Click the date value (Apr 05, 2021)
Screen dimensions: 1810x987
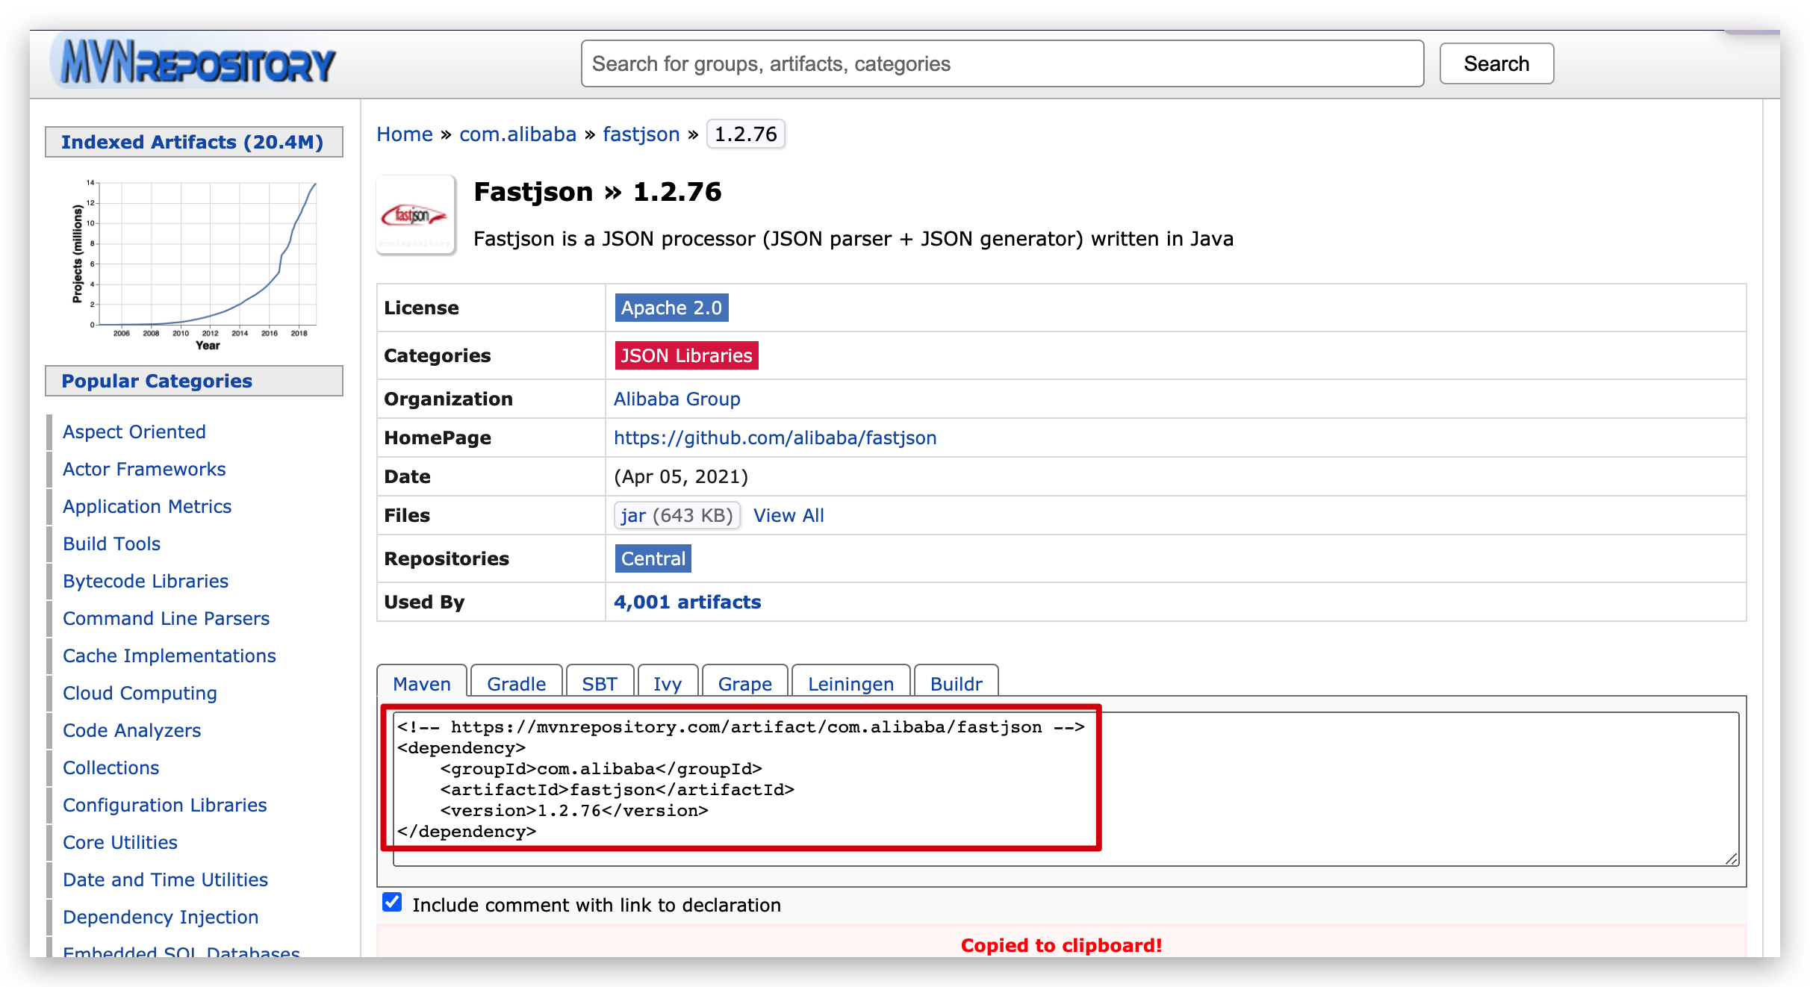pyautogui.click(x=681, y=476)
